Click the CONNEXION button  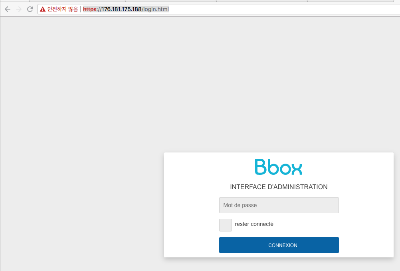[x=279, y=245]
